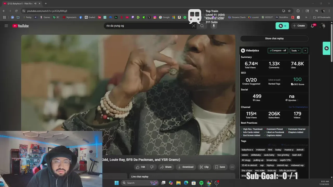
Task: Click in the Windows taskbar Search box
Action: coord(140,183)
